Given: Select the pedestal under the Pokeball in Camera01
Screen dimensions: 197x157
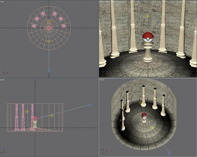Looking at the screenshot, I should click(148, 52).
